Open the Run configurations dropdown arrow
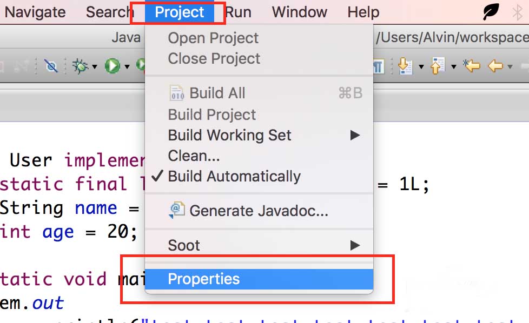Image resolution: width=529 pixels, height=323 pixels. [x=127, y=67]
